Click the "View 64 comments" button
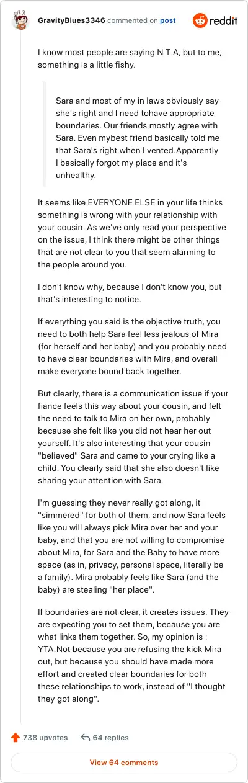Viewport: 248px width, 783px height. pyautogui.click(x=124, y=763)
